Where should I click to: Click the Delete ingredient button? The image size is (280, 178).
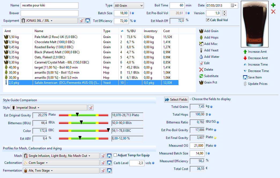(201, 70)
